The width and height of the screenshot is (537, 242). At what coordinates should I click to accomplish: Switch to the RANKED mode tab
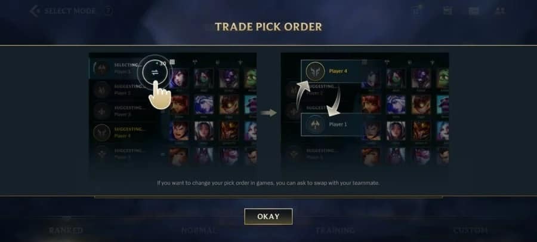coord(66,230)
